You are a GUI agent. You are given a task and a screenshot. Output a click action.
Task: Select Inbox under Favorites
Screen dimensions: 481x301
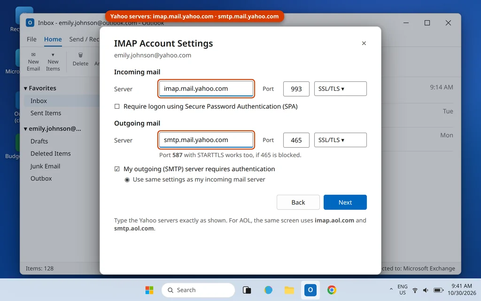[x=62, y=101]
